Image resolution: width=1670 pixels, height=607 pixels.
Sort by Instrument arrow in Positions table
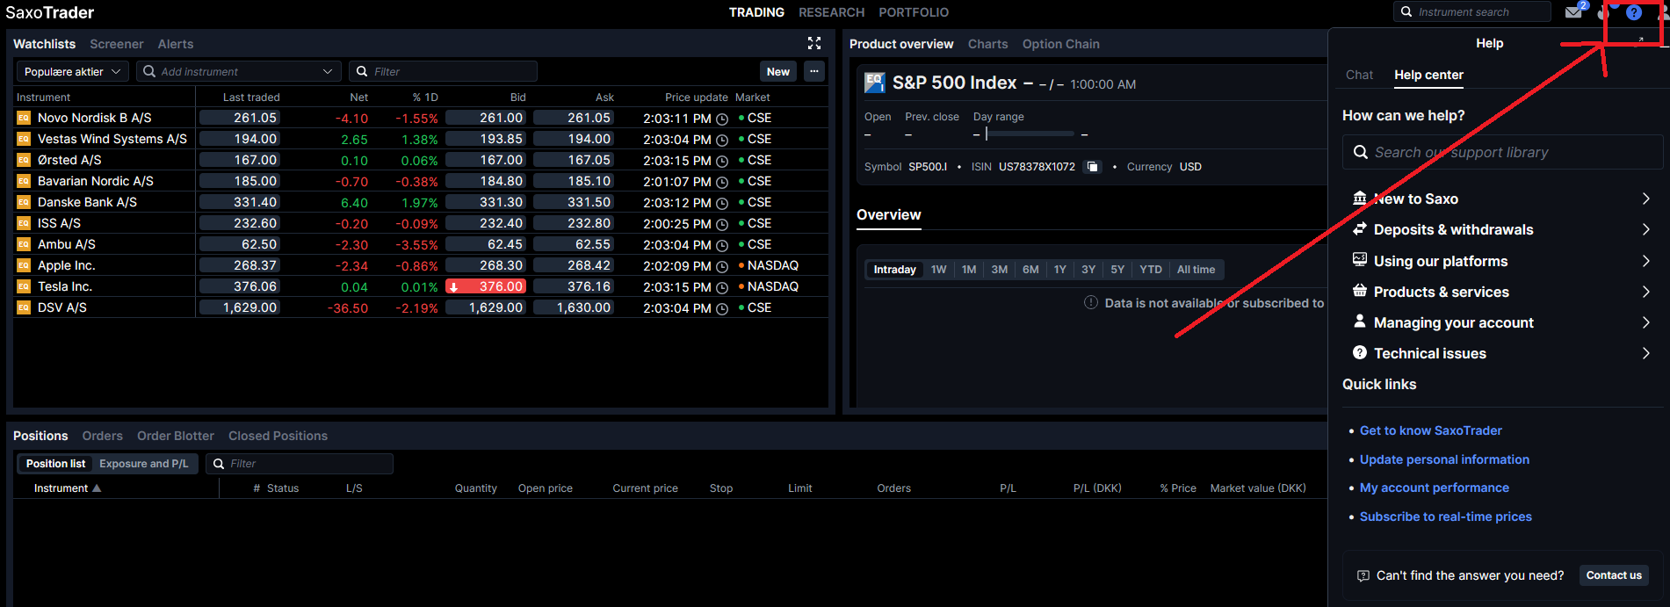pos(97,488)
